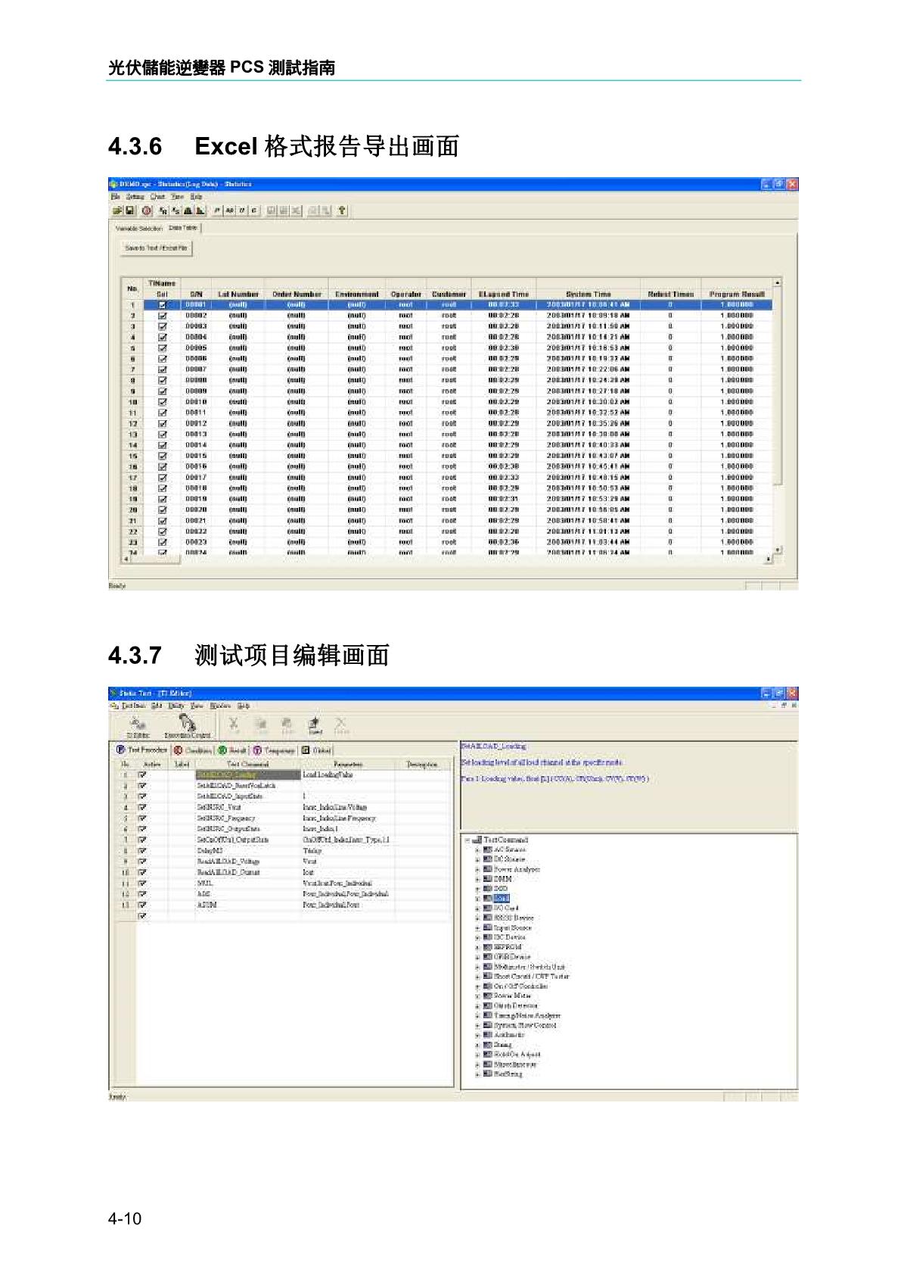Image resolution: width=907 pixels, height=1284 pixels.
Task: Click the open file icon in Statistics toolbar
Action: point(119,210)
